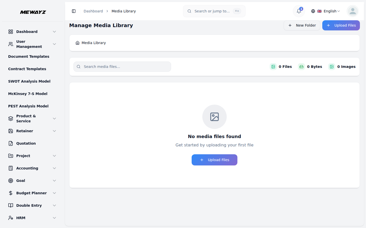This screenshot has width=366, height=228.
Task: Select the Goal target icon
Action: [10, 180]
